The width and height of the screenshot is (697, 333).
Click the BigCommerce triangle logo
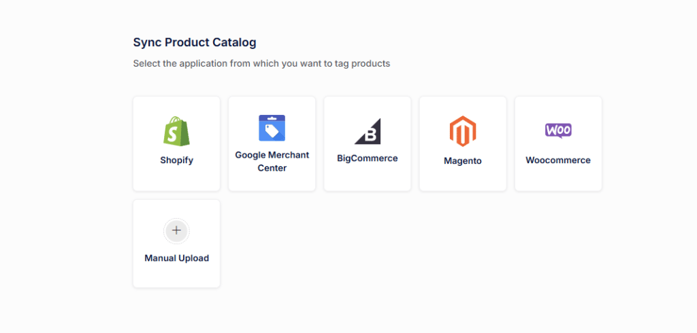pos(368,131)
